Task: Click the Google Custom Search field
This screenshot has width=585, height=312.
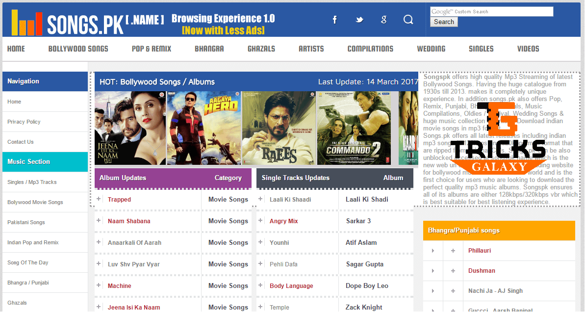Action: pos(492,12)
